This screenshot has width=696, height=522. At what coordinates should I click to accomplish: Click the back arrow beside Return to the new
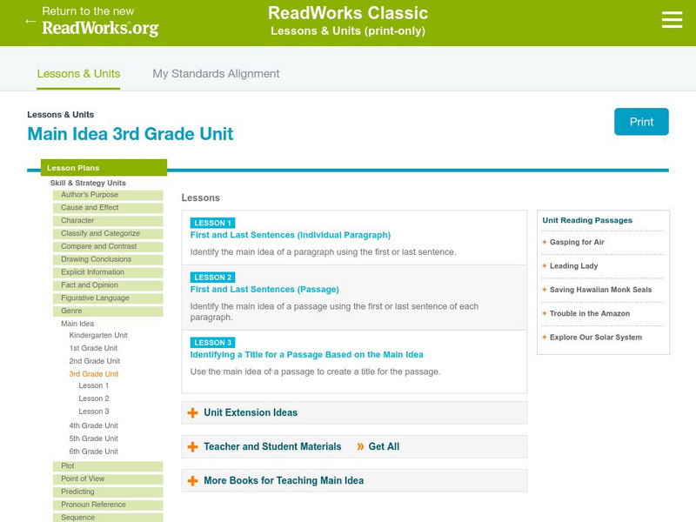click(x=30, y=21)
